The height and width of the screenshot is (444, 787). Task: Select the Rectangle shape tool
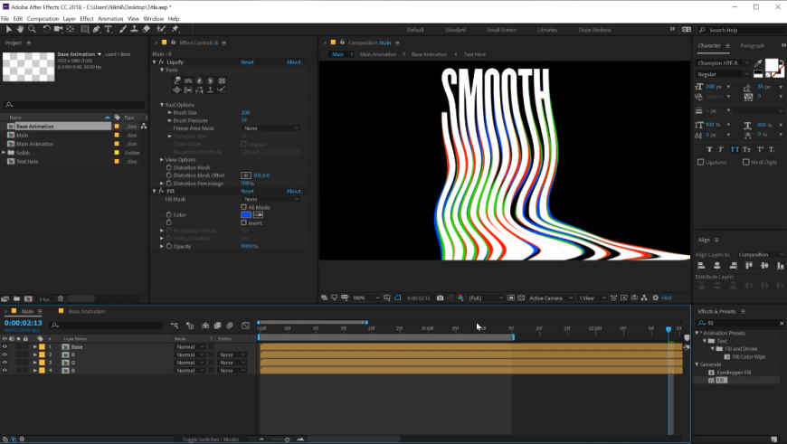(x=84, y=29)
